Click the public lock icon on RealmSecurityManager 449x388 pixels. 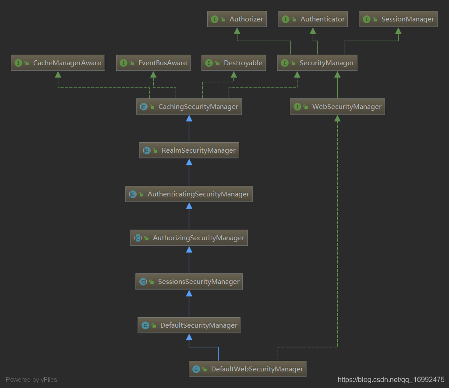point(155,150)
